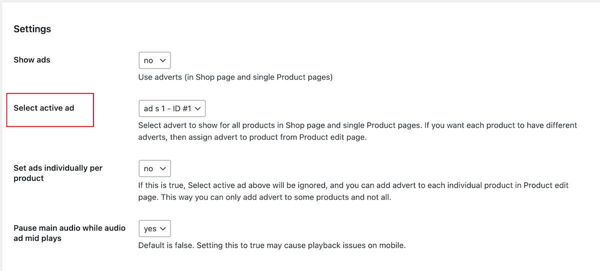Click 'This way you can only add advert' text
This screenshot has height=271, width=600.
pos(264,197)
